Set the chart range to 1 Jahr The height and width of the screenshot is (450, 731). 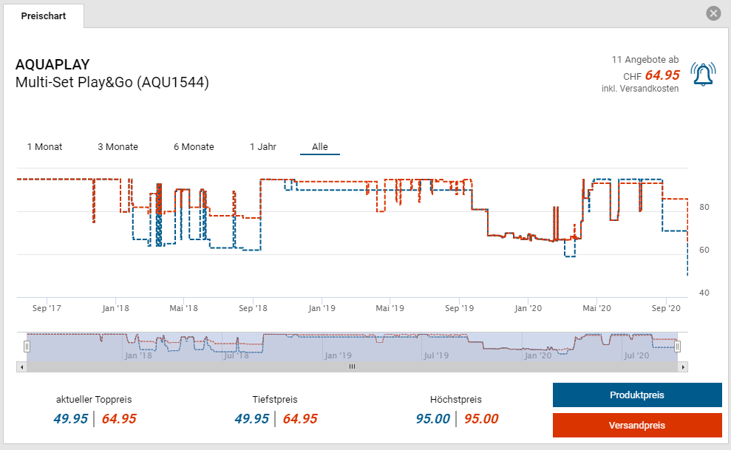[x=262, y=146]
